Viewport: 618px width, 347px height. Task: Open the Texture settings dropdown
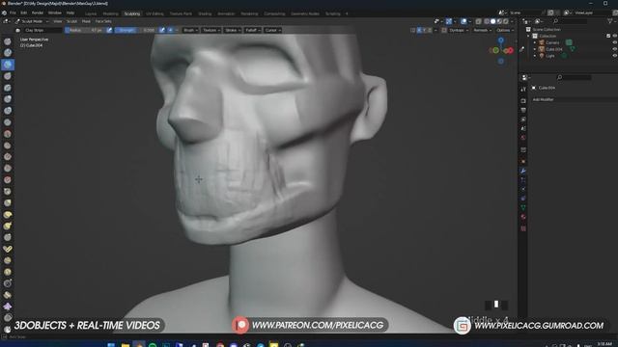coord(211,30)
